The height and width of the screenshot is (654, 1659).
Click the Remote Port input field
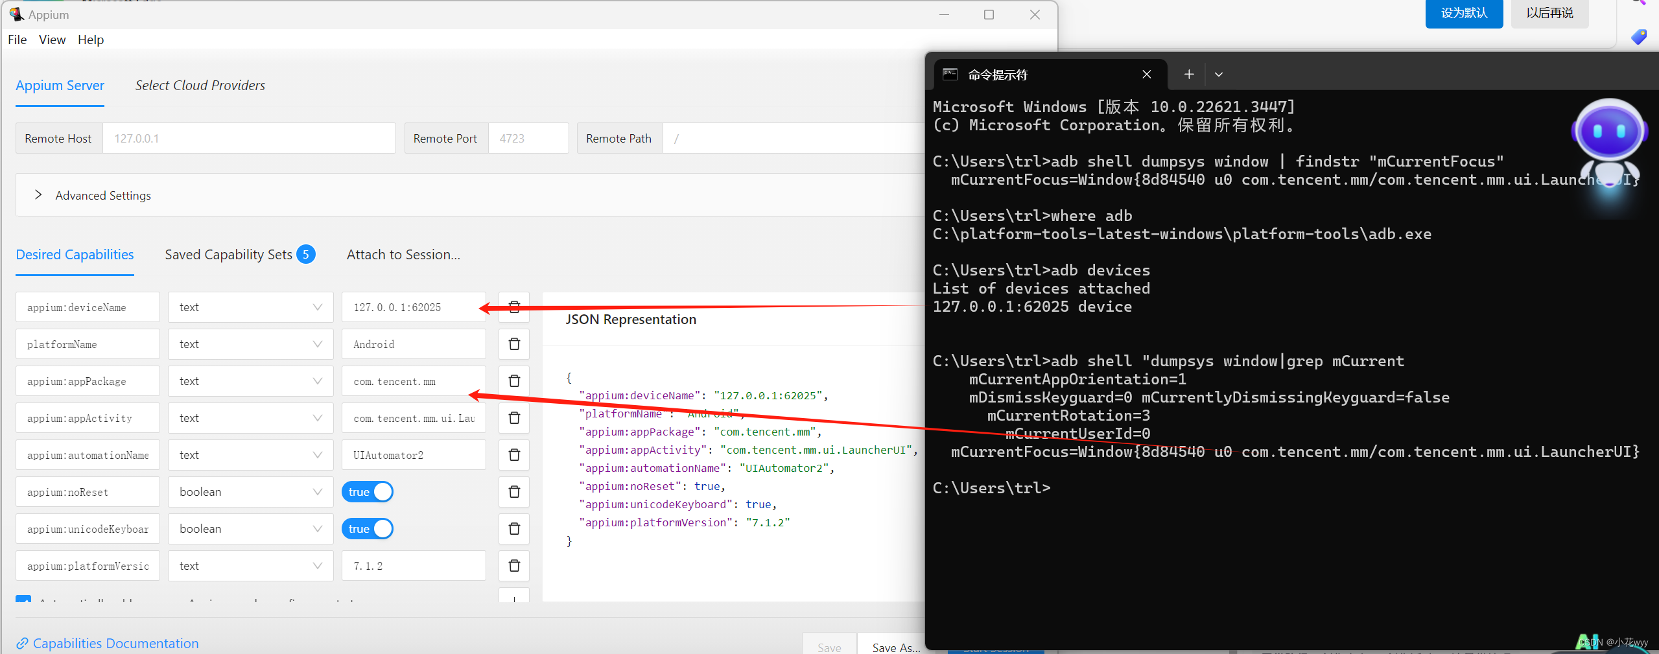(x=528, y=139)
